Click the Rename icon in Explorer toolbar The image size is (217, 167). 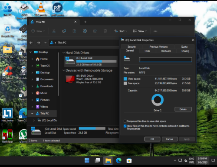[85, 31]
